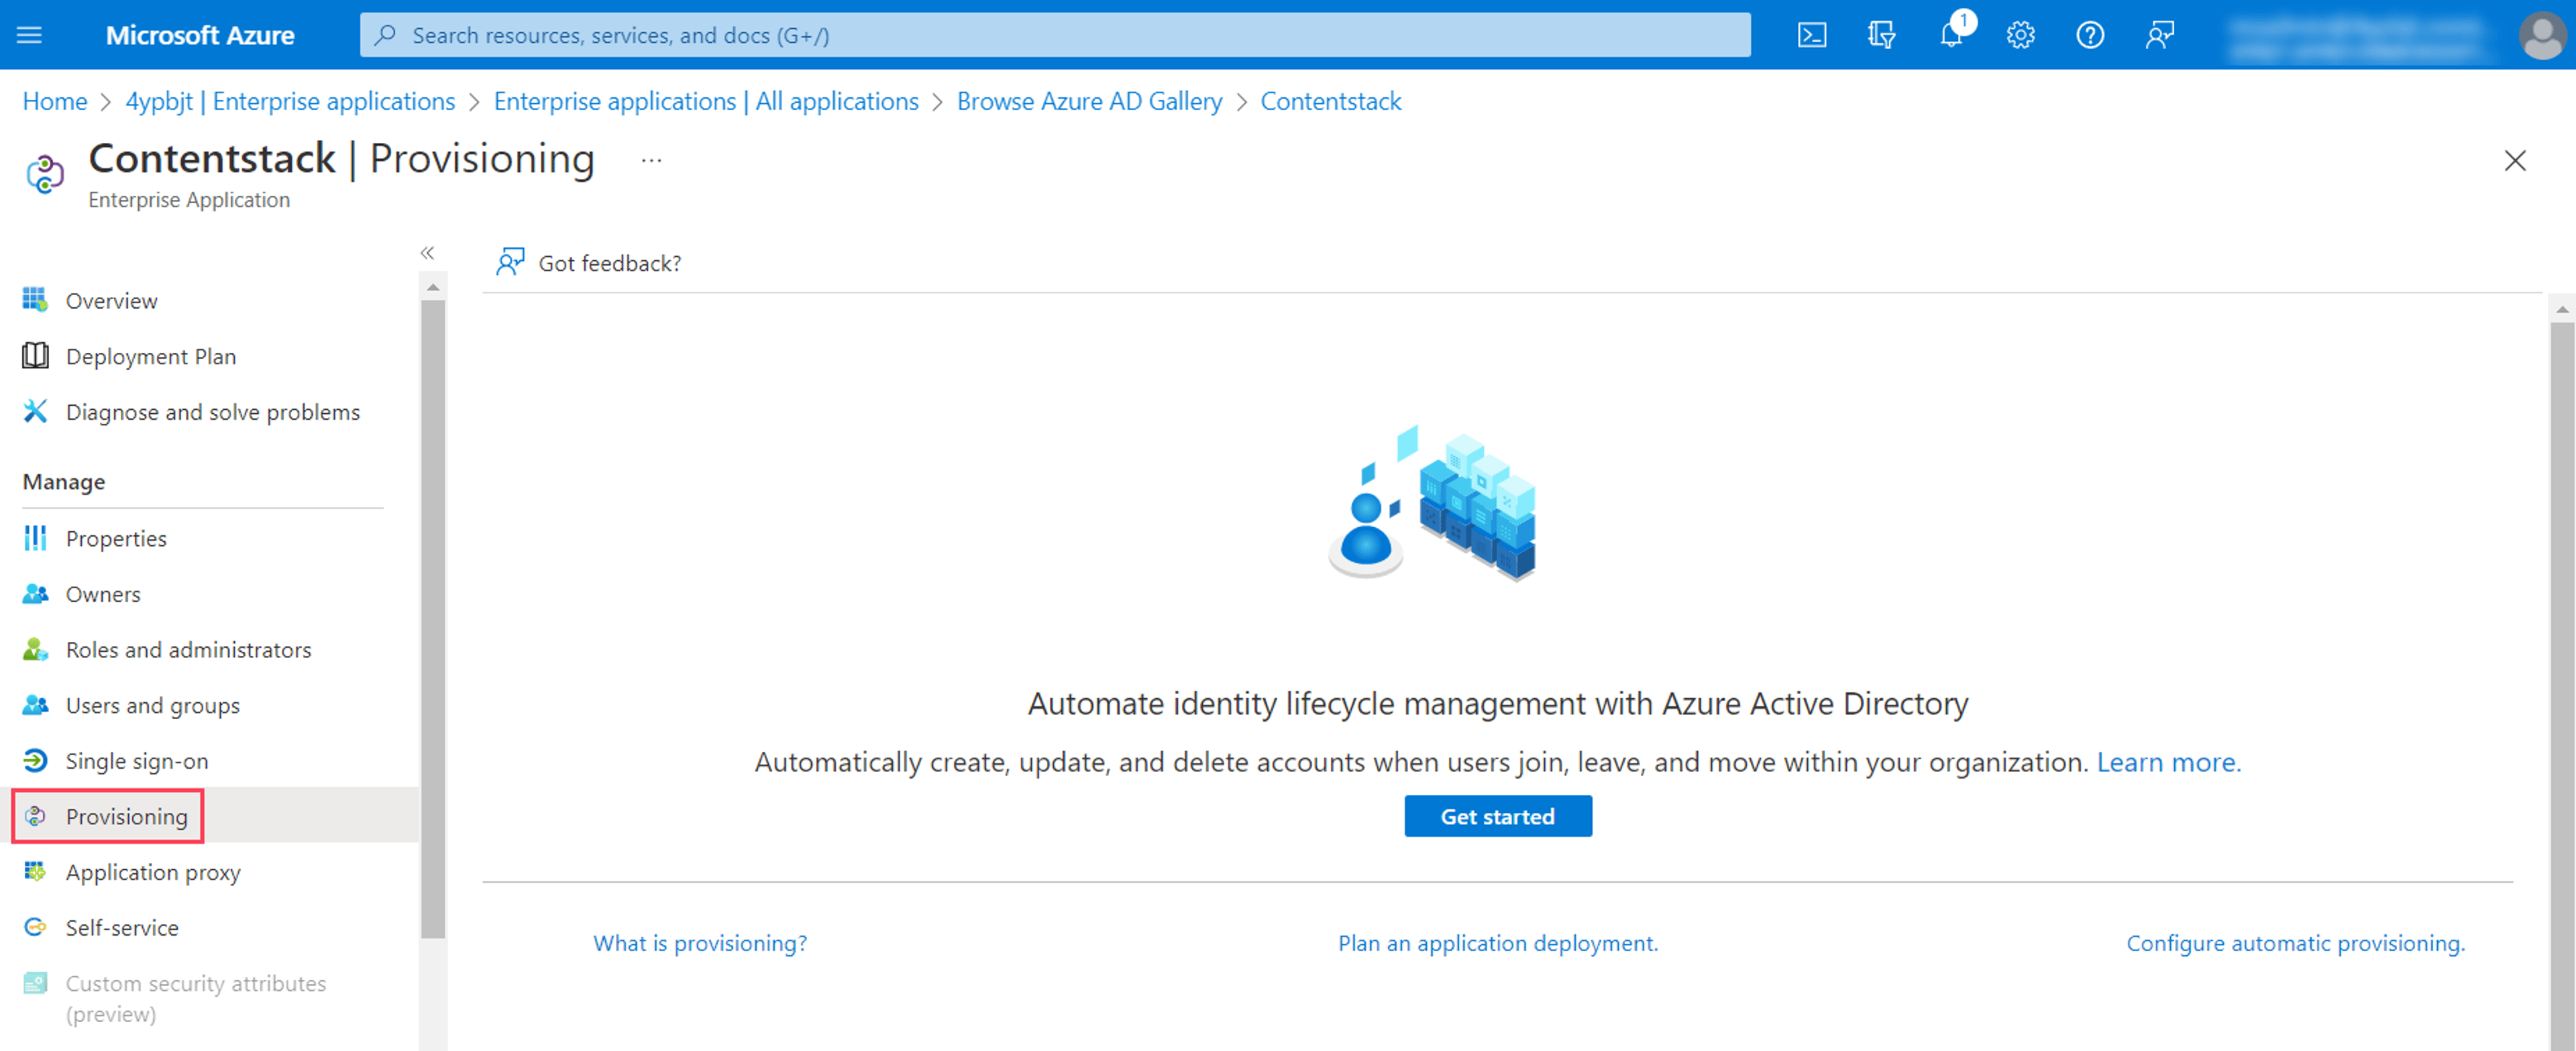This screenshot has width=2576, height=1051.
Task: Click the Got feedback? text
Action: click(610, 263)
